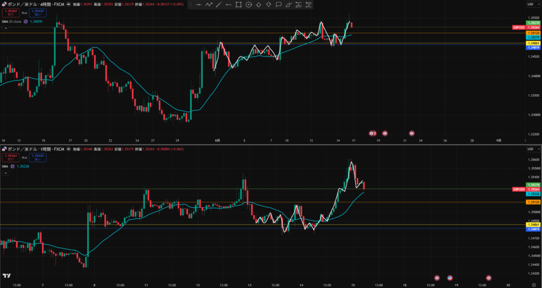Open the go-to-date icon at bottom-right
This screenshot has height=288, width=542.
point(534,285)
